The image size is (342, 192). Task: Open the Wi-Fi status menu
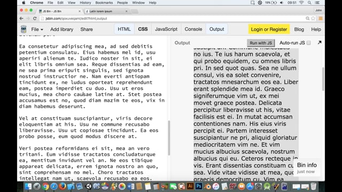301,3
